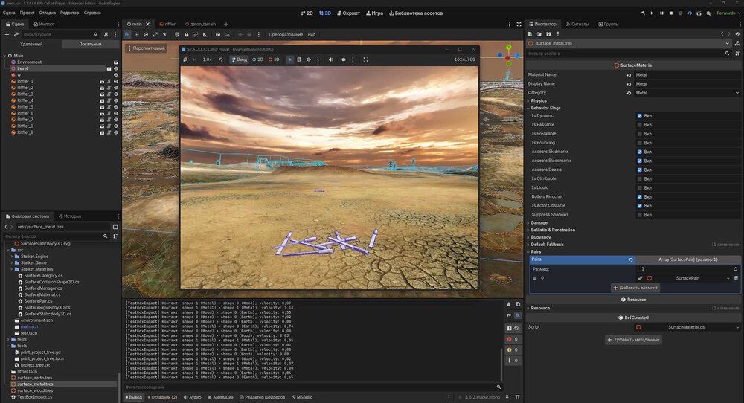Enable Is Passable checkbox
The height and width of the screenshot is (403, 744).
pos(640,125)
